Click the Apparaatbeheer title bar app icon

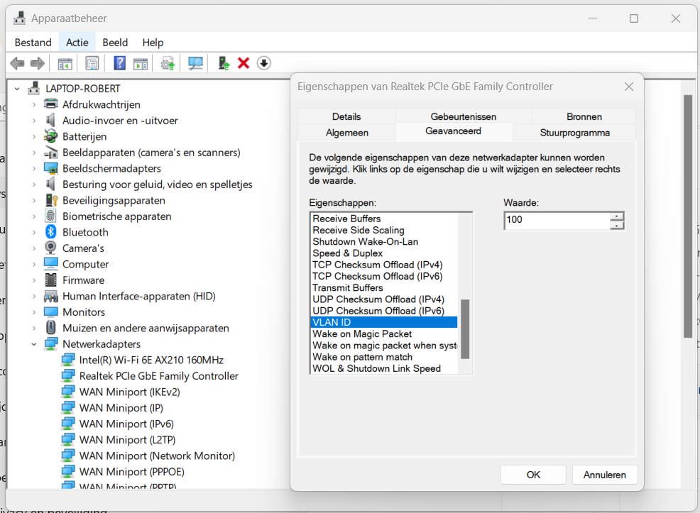20,18
